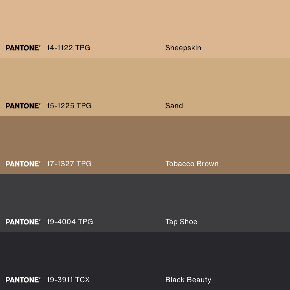Click the PANTONE logo beside 19-3911 TCX
The width and height of the screenshot is (290, 290).
point(23,280)
